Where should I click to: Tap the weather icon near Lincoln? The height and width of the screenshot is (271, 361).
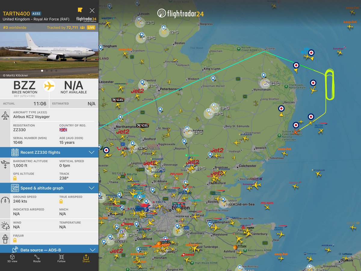140,22
